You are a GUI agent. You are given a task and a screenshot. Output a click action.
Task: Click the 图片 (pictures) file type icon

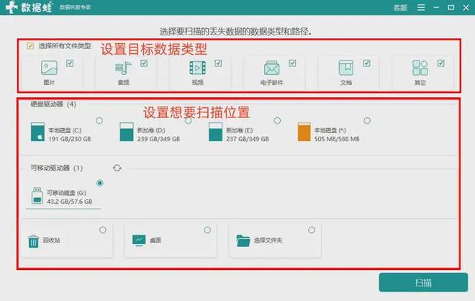click(x=49, y=68)
